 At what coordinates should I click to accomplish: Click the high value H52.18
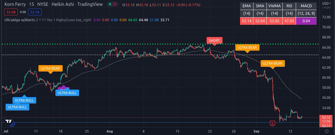(x=142, y=4)
